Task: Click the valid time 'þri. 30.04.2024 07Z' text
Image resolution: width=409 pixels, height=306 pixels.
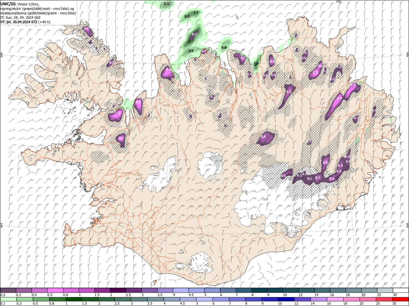Action: point(22,22)
